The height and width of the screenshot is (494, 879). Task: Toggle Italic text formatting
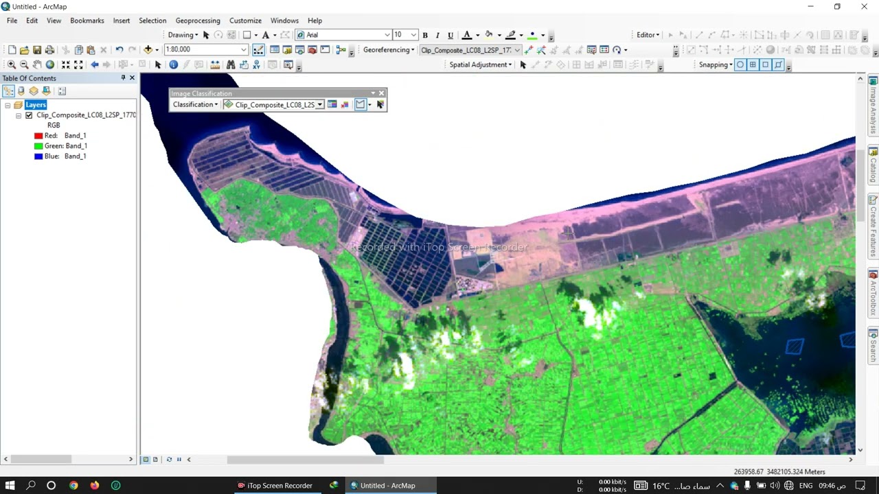pyautogui.click(x=437, y=35)
